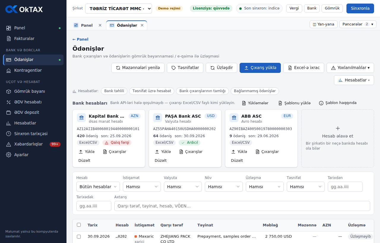Expand the Yoxlanılmalılar dropdown

click(350, 68)
